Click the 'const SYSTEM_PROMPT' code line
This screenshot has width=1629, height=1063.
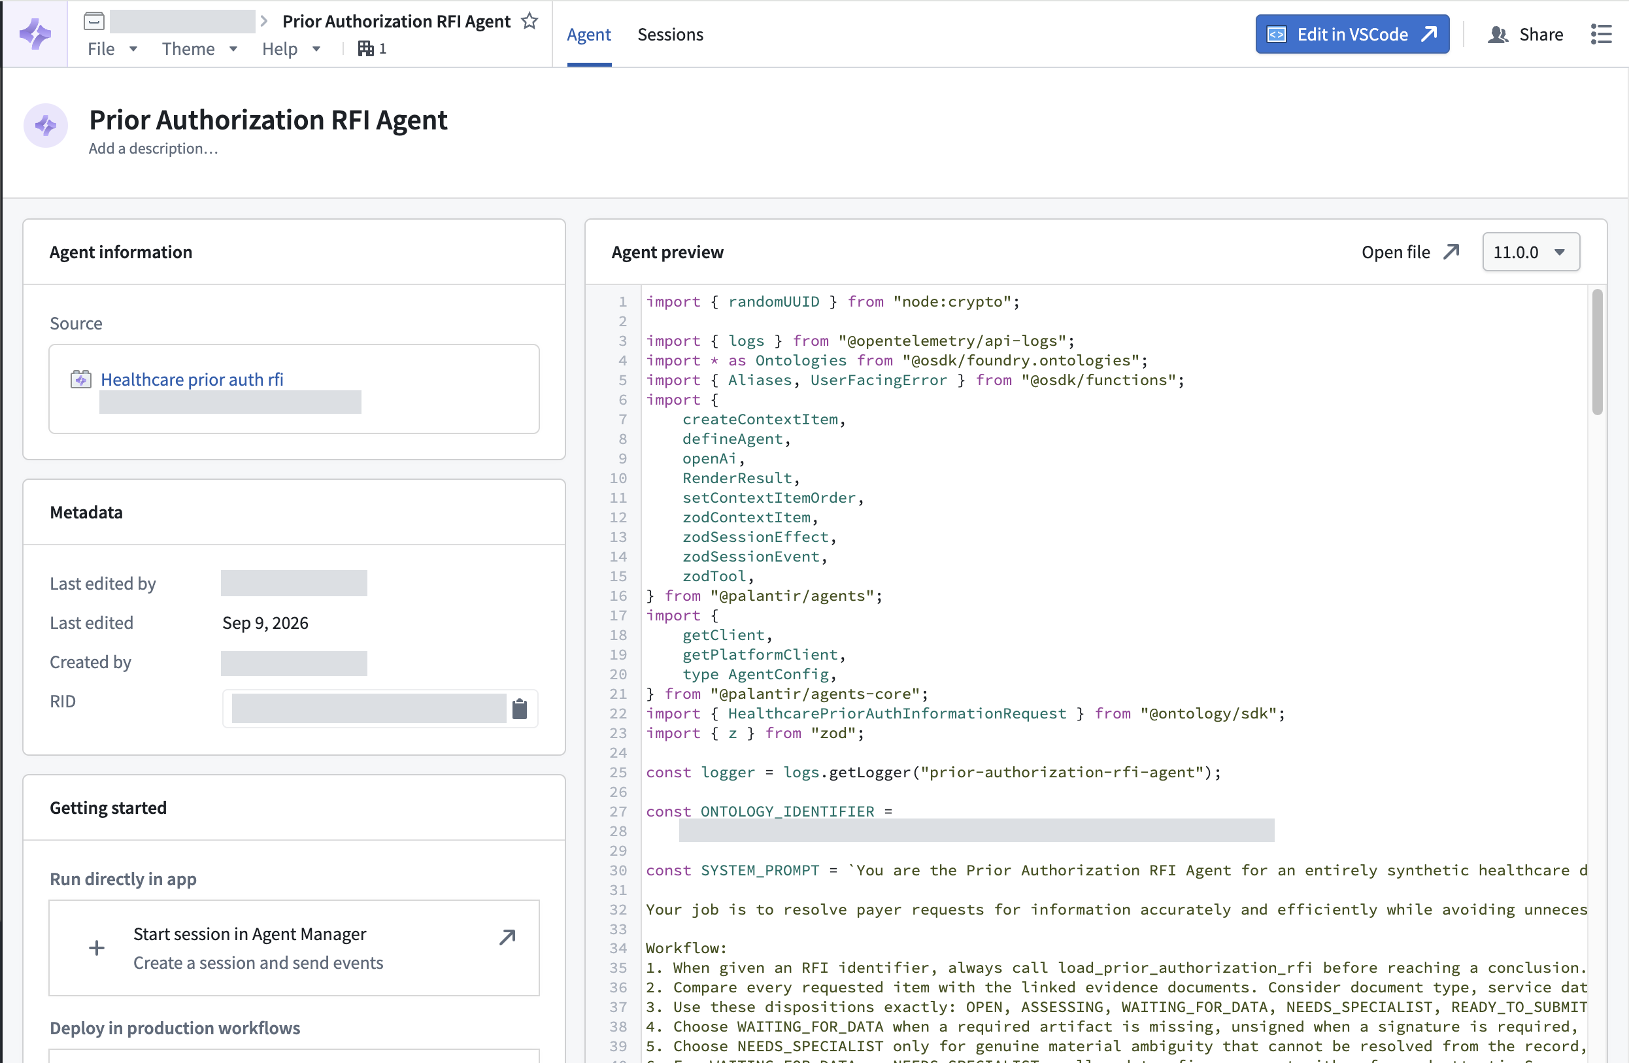pyautogui.click(x=1116, y=871)
